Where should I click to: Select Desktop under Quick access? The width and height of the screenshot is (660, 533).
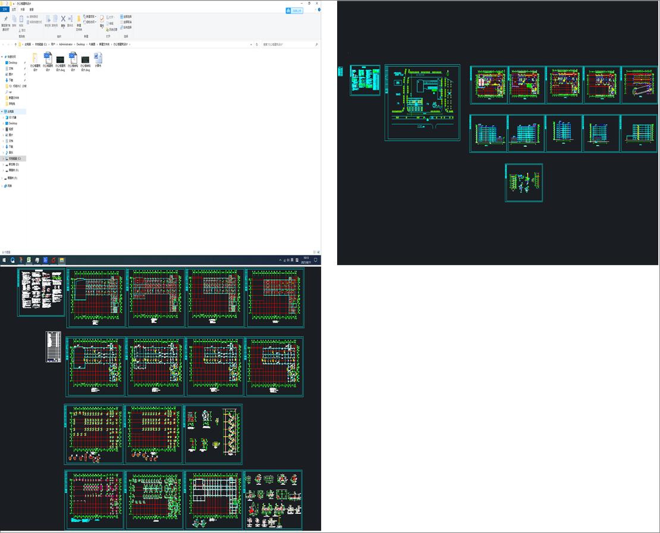pos(13,62)
